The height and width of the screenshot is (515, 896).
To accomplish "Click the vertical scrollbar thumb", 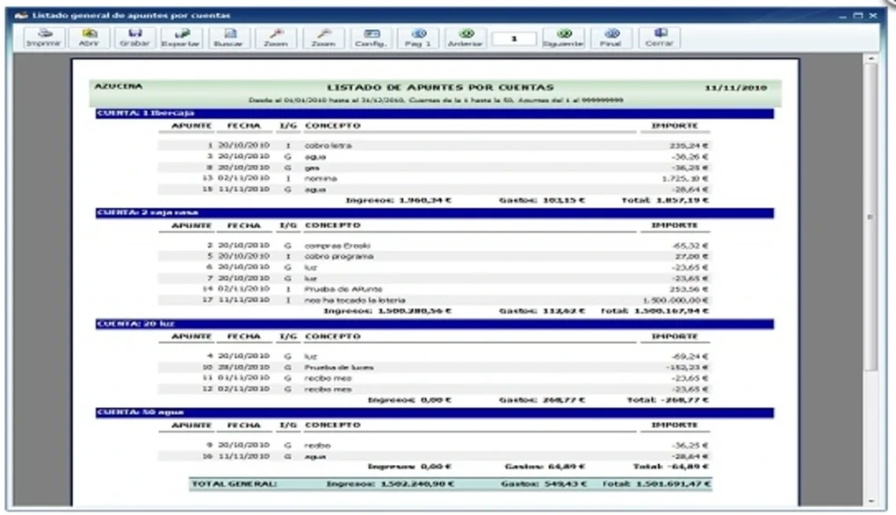I will [871, 217].
